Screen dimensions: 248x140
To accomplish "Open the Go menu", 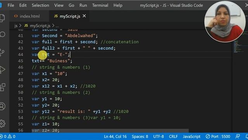I will 71,5.
